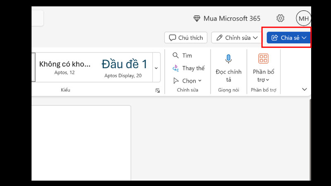Image resolution: width=331 pixels, height=186 pixels.
Task: Click the Phần bổ trợ grid icon
Action: [x=264, y=59]
